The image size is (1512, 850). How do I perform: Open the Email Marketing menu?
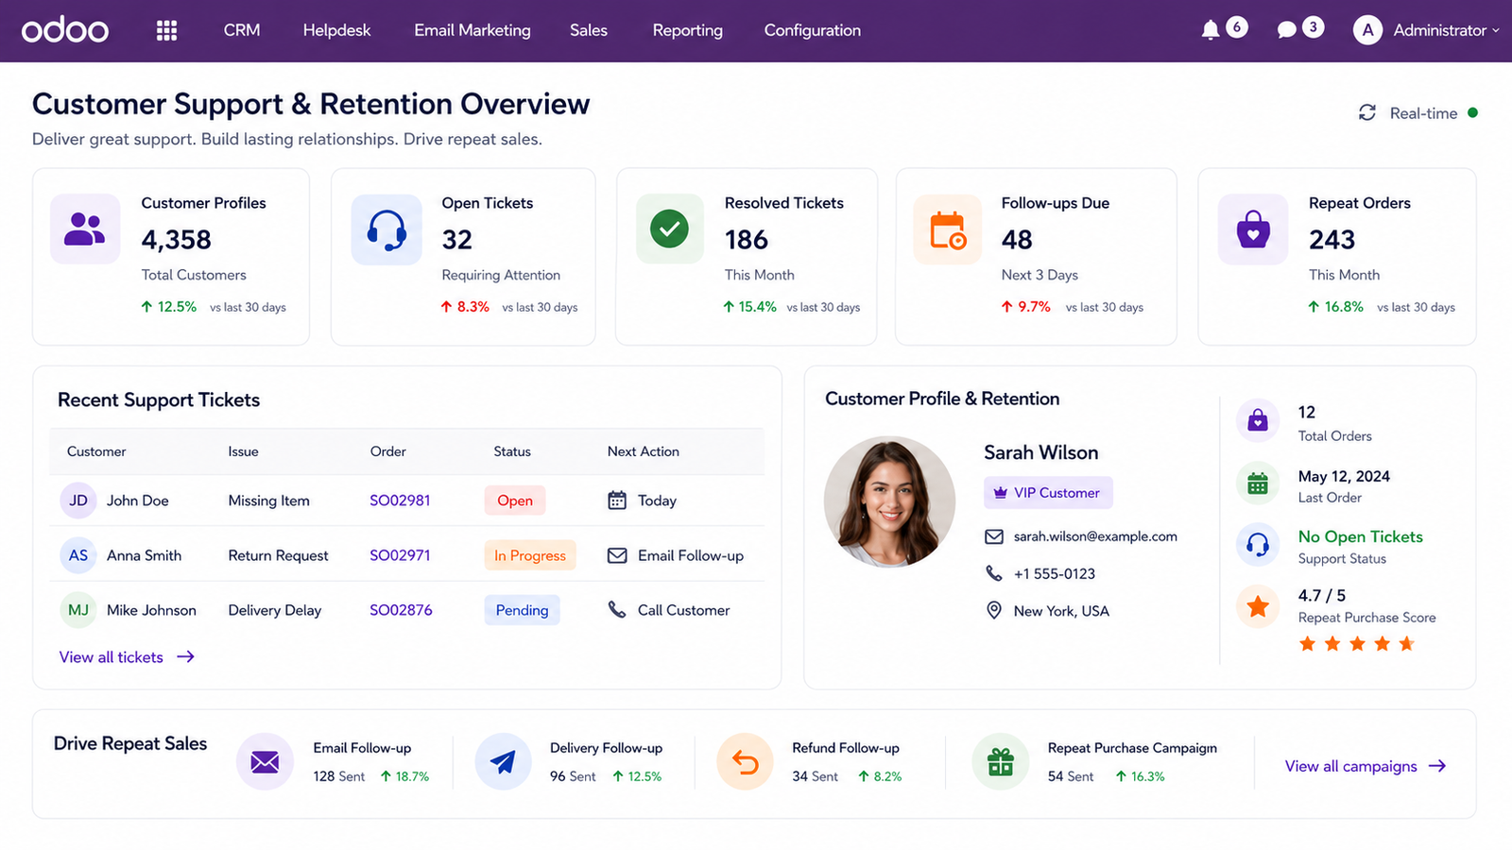[x=472, y=30]
